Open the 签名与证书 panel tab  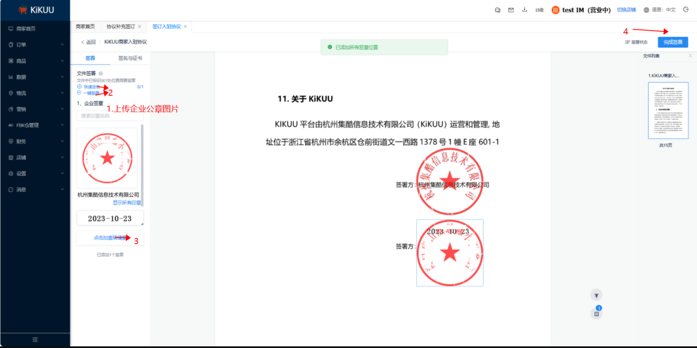coord(130,58)
